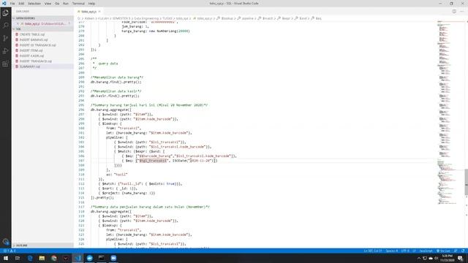The height and width of the screenshot is (263, 468).
Task: Open the Terminal menu
Action: pos(78,3)
